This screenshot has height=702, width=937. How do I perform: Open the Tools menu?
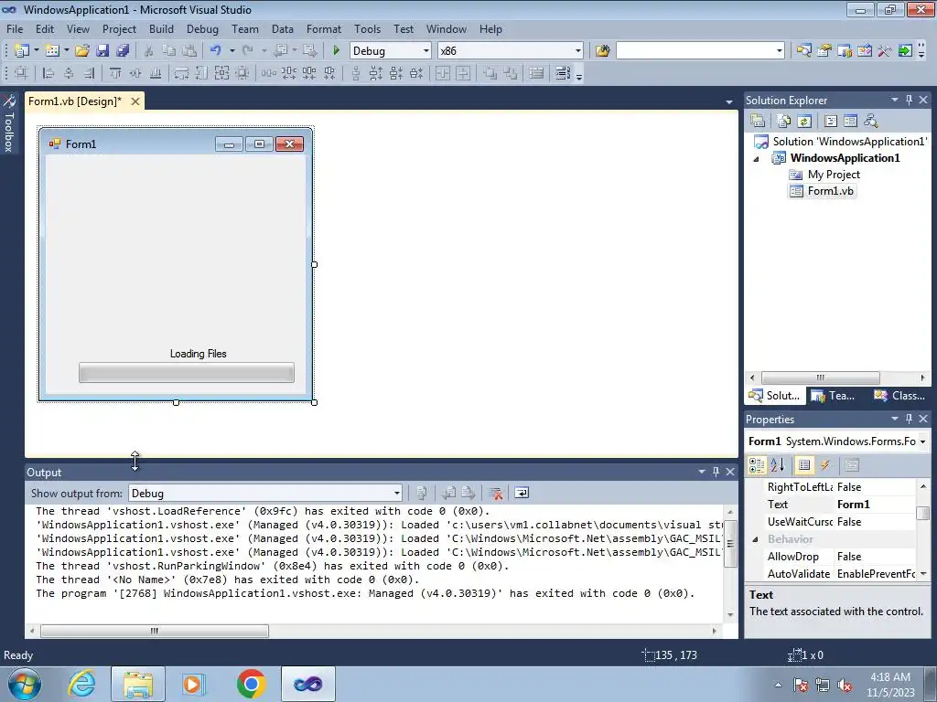click(367, 28)
